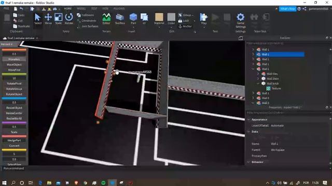Screen dimensions: 332x186
Task: Open the Terrain Editor
Action: pyautogui.click(x=106, y=19)
